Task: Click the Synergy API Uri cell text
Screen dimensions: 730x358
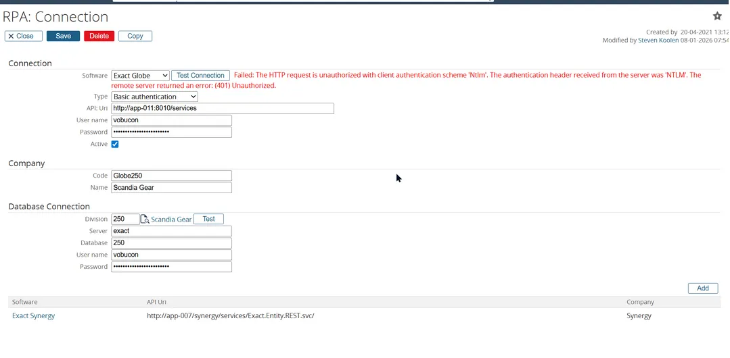Action: click(x=231, y=315)
